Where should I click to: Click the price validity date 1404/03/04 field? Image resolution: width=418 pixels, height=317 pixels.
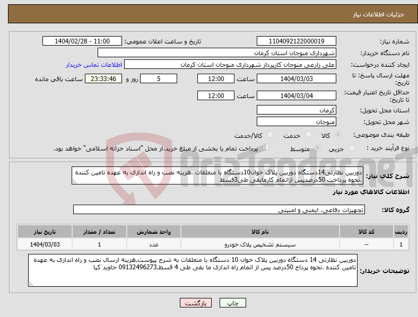(x=296, y=95)
